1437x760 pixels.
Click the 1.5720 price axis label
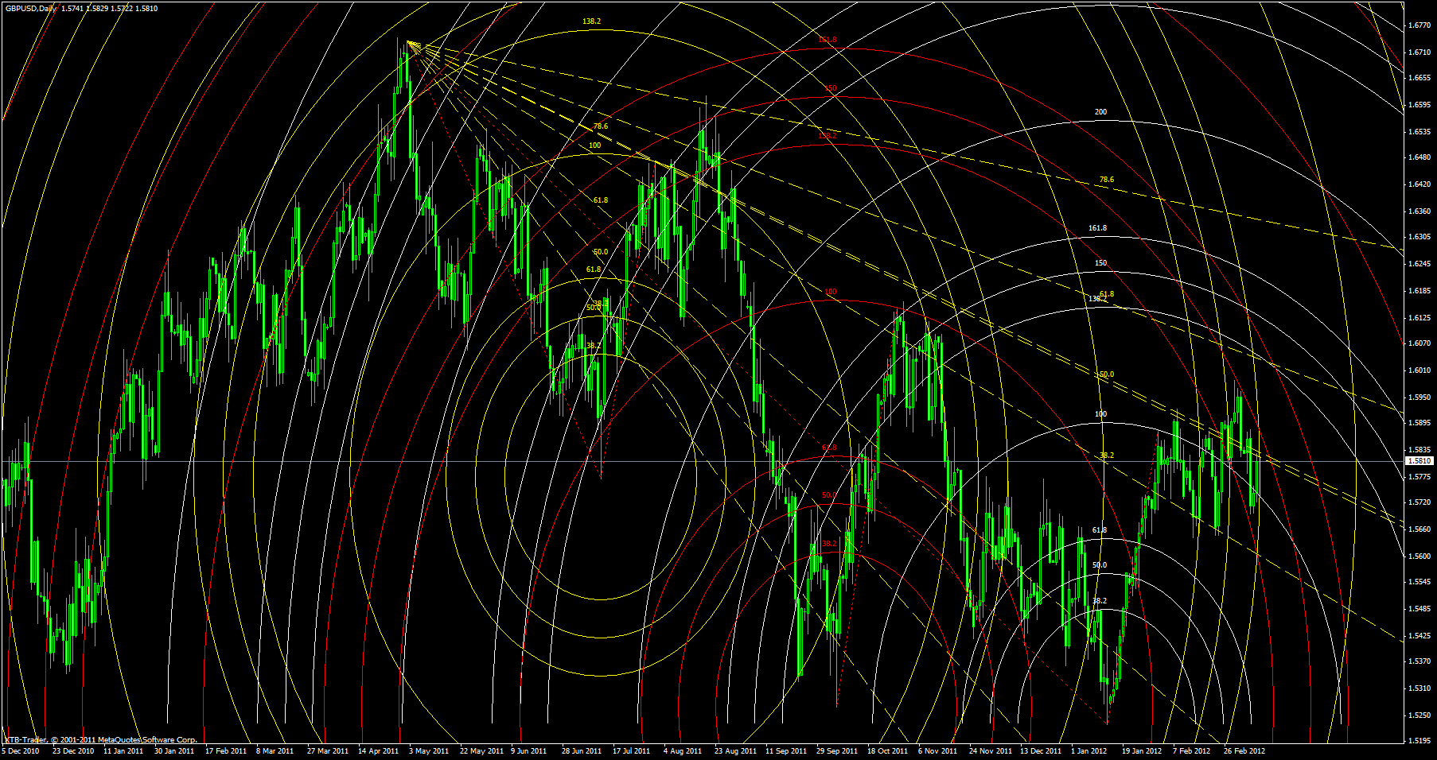tap(1419, 502)
